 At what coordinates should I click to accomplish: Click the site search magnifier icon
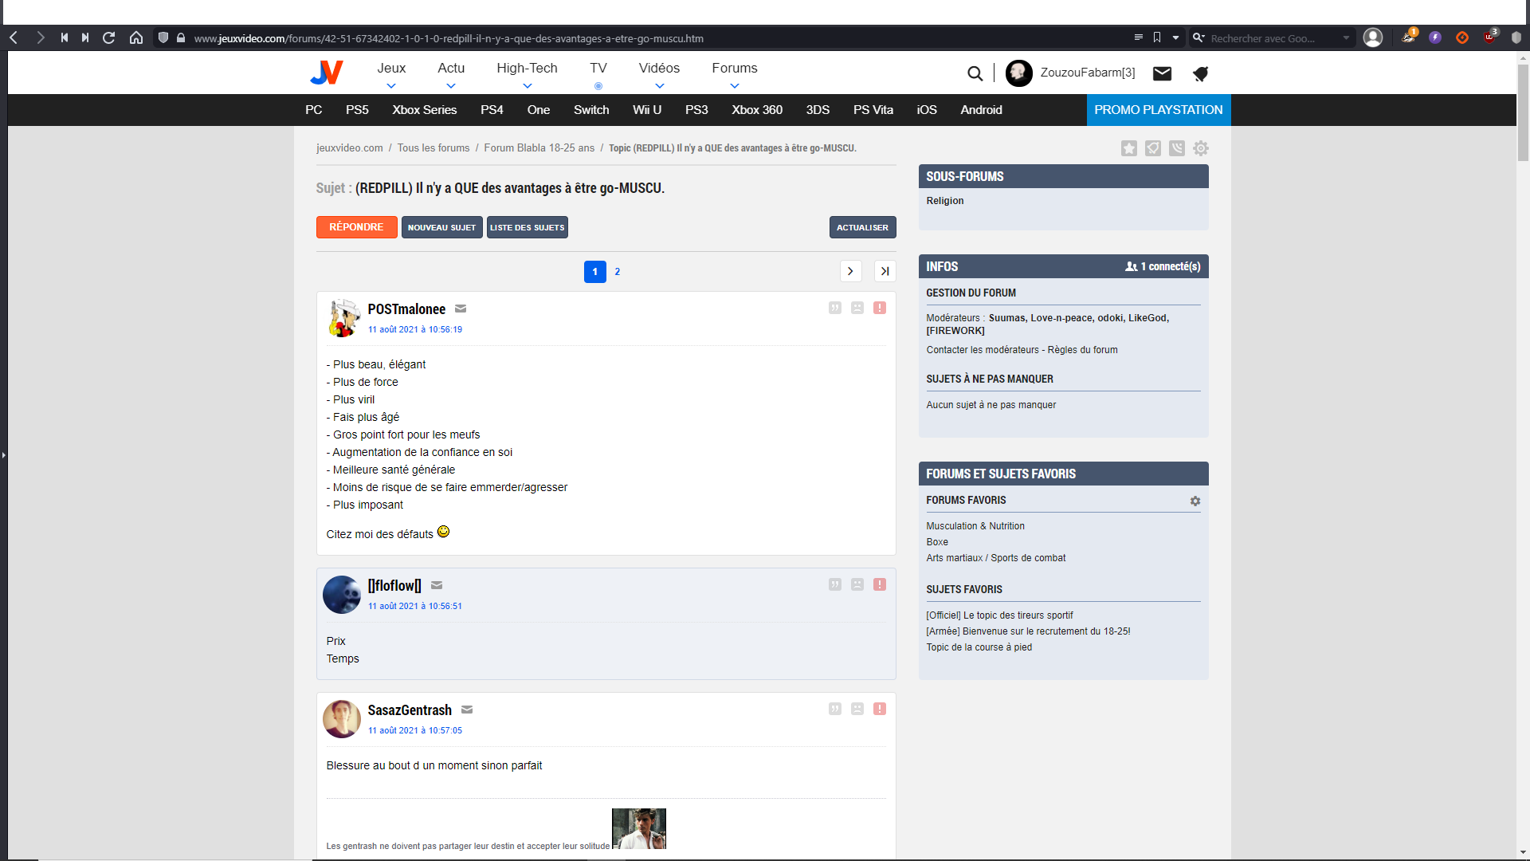(x=975, y=73)
